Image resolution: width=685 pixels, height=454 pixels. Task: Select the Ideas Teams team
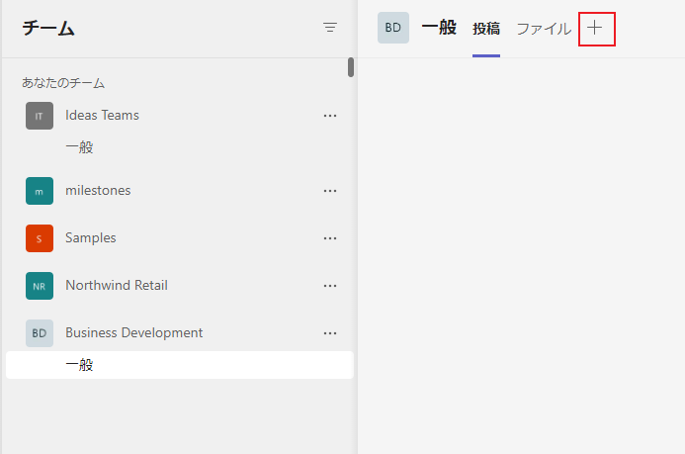point(102,116)
